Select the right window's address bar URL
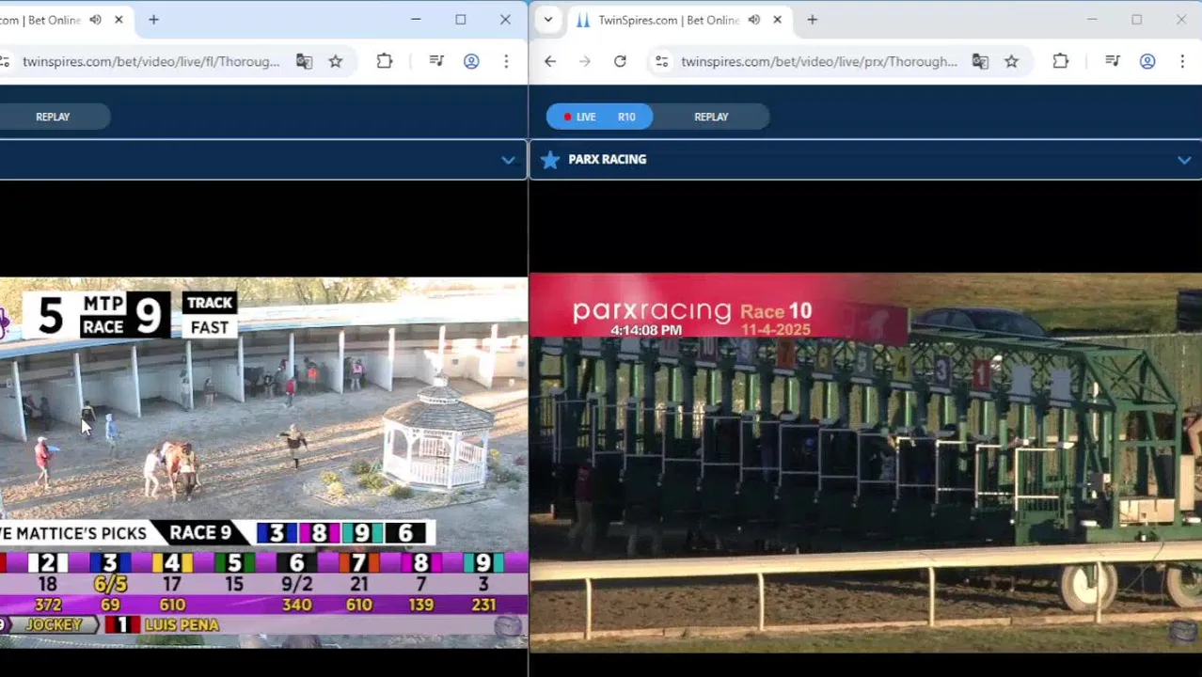 819,61
